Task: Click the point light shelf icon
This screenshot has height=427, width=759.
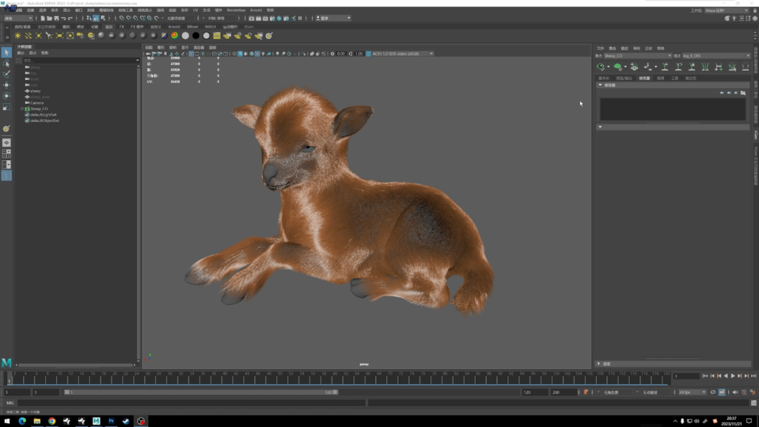Action: pyautogui.click(x=39, y=36)
